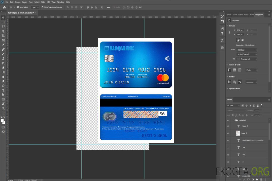Open the guide line style dropdown
272x181 pixels.
coord(251,82)
